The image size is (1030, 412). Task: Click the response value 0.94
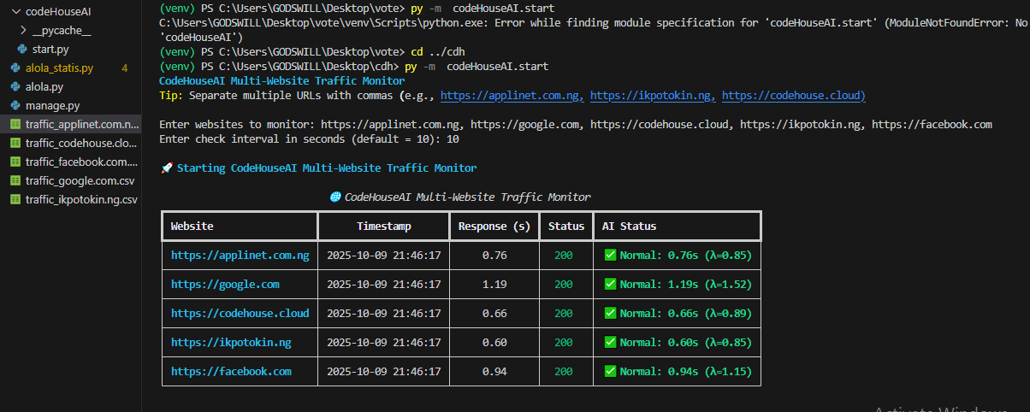pos(494,371)
